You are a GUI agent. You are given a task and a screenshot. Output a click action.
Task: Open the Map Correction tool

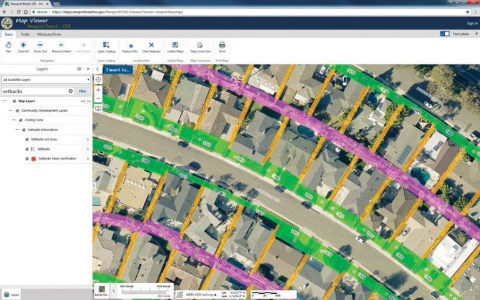pyautogui.click(x=200, y=47)
